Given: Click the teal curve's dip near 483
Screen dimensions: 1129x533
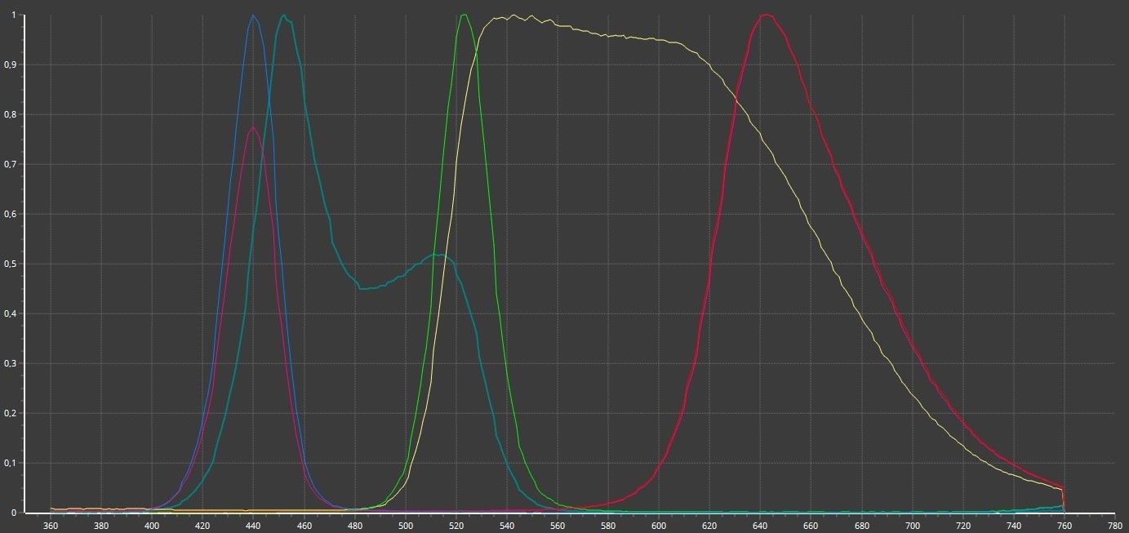Looking at the screenshot, I should 362,288.
